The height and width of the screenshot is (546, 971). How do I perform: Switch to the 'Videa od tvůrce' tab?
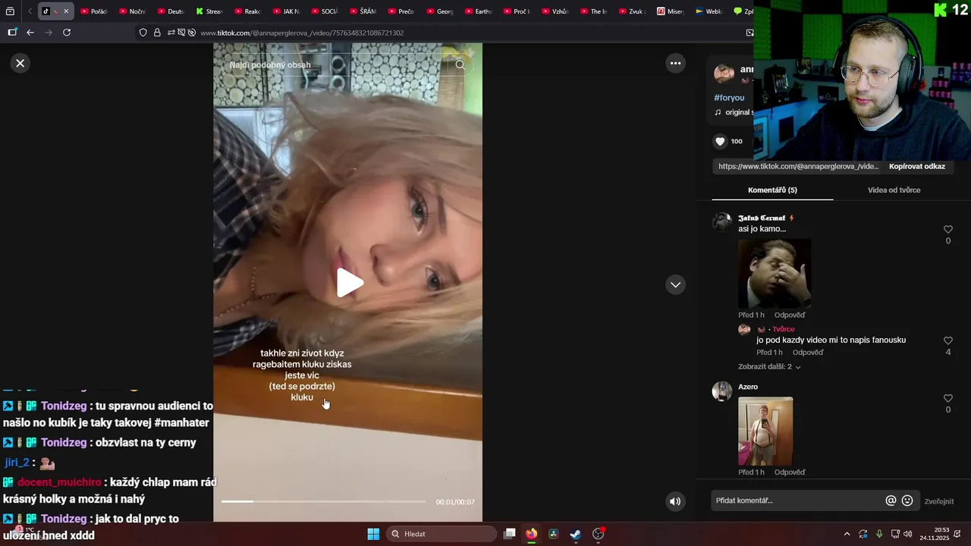(894, 190)
